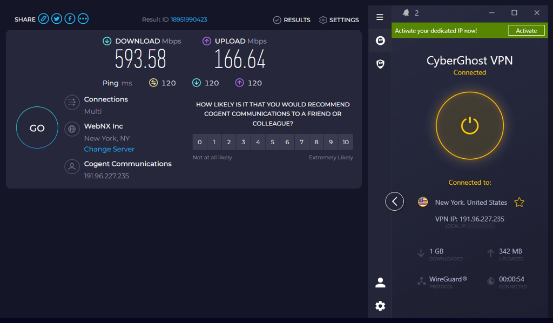
Task: Expand server list with back chevron
Action: click(x=394, y=201)
